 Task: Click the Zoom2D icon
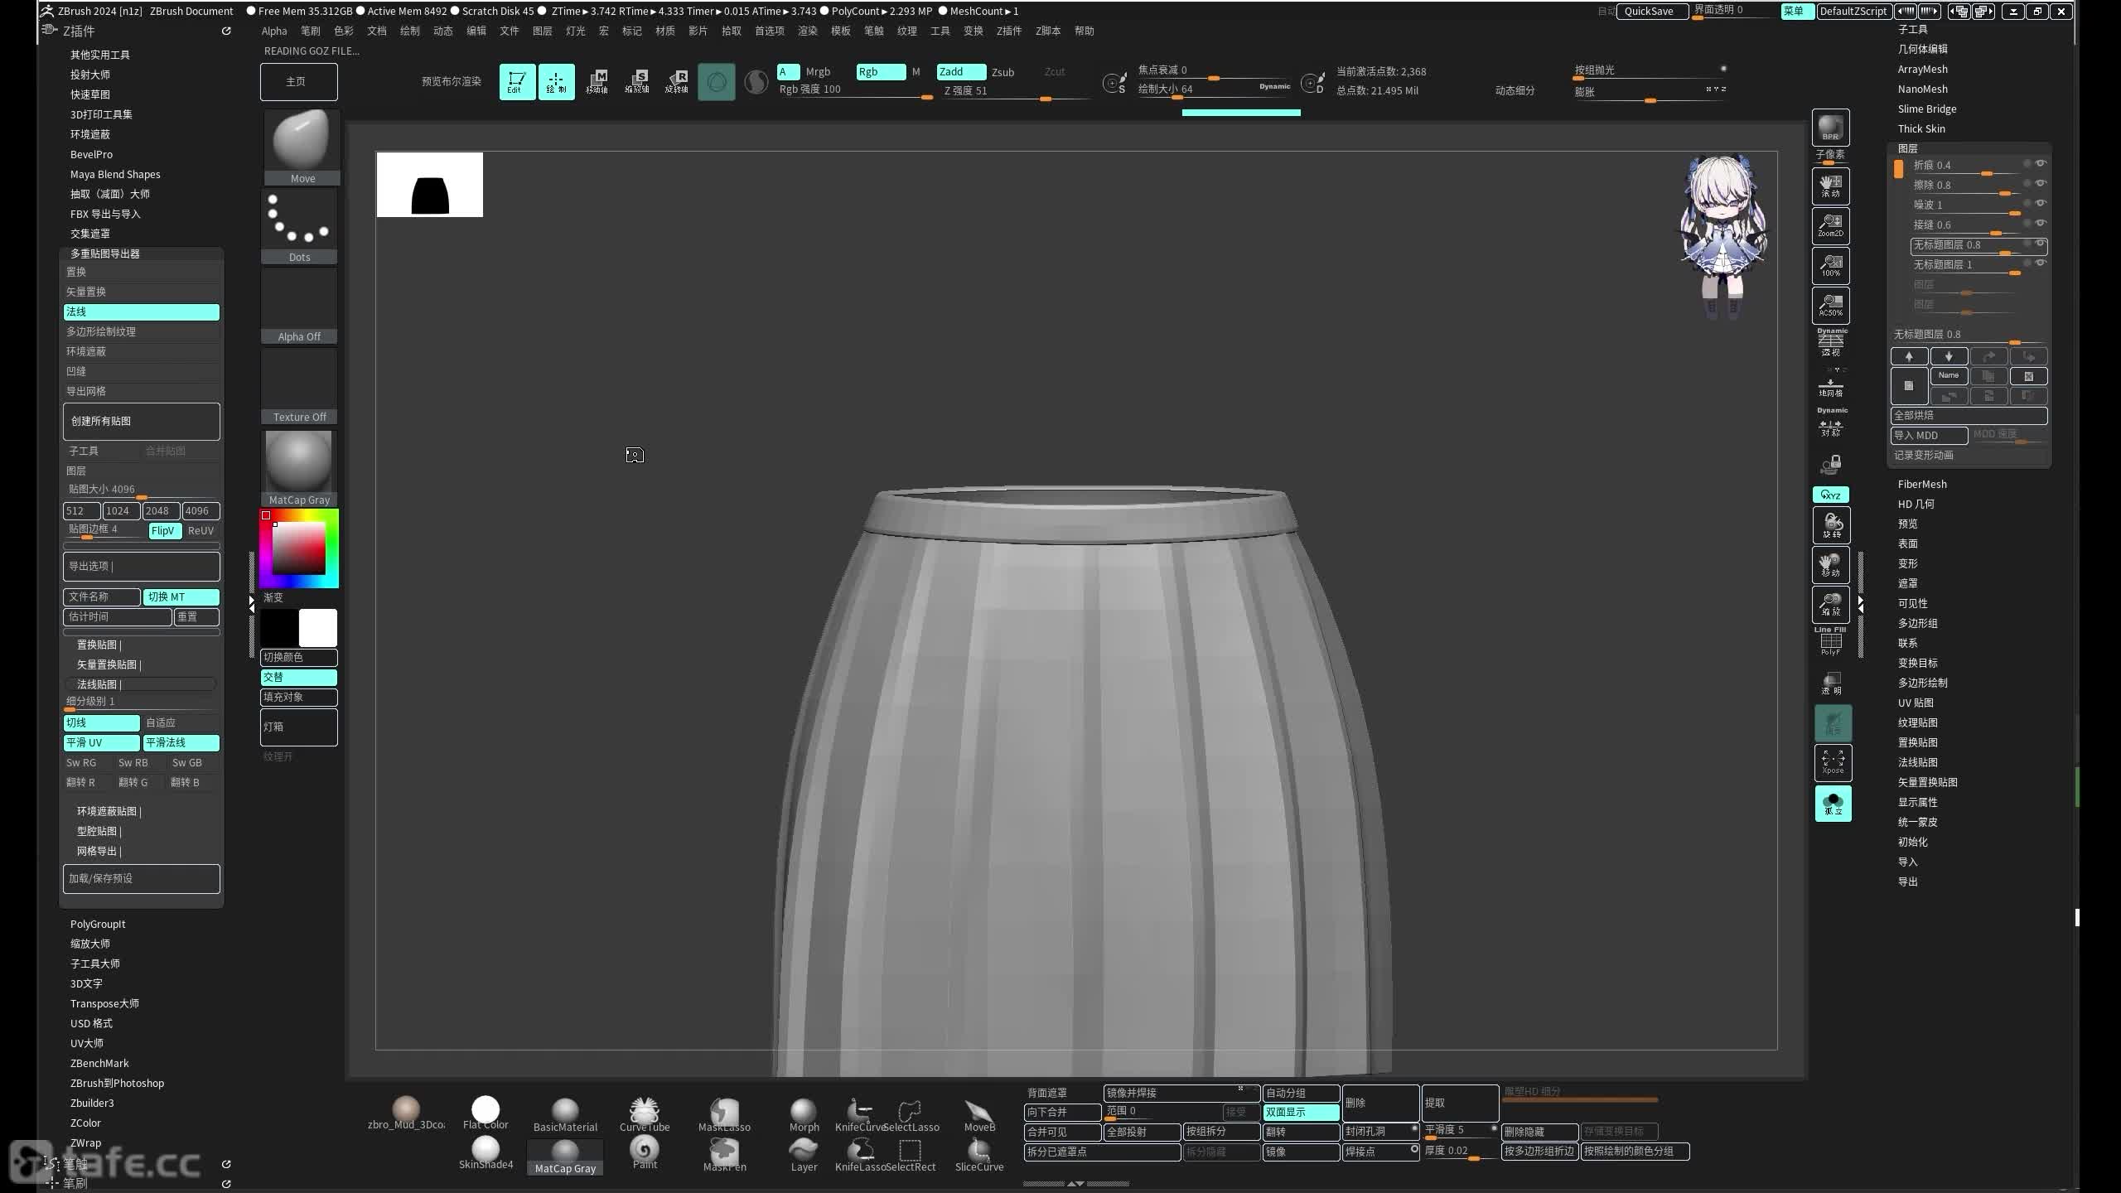[1830, 225]
